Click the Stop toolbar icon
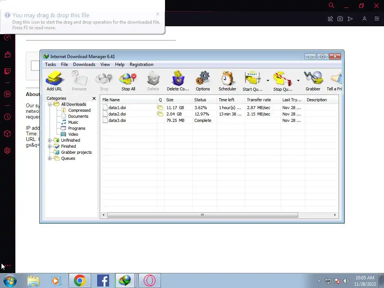 coord(104,81)
